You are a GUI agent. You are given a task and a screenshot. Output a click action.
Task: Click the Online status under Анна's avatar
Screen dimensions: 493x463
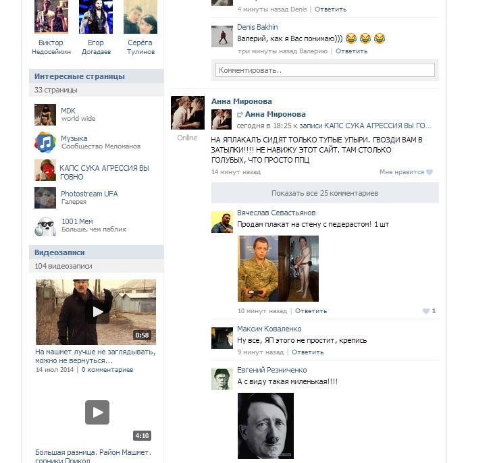pyautogui.click(x=187, y=138)
